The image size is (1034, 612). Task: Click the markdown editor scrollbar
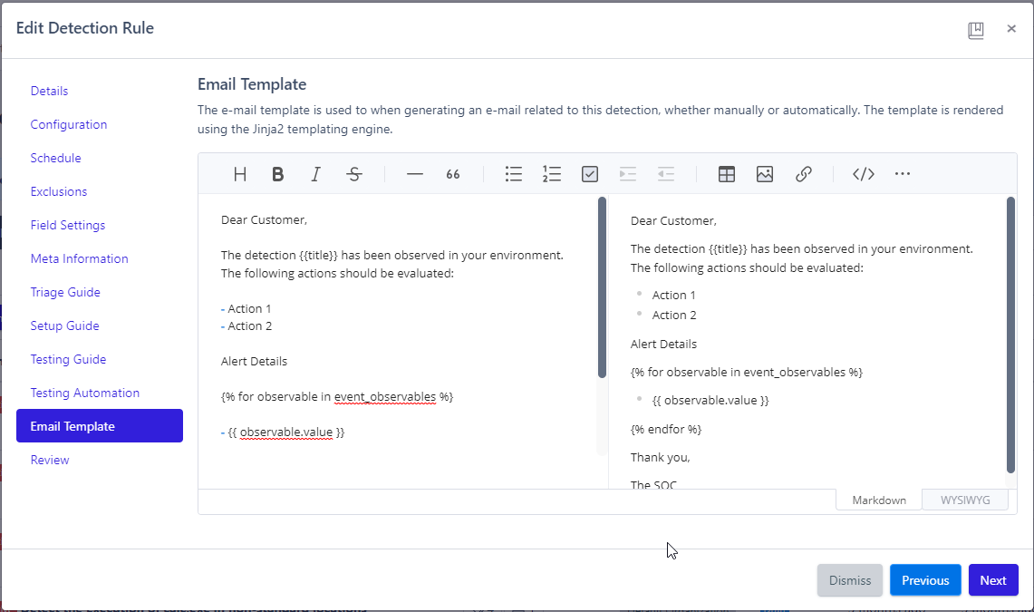click(602, 287)
